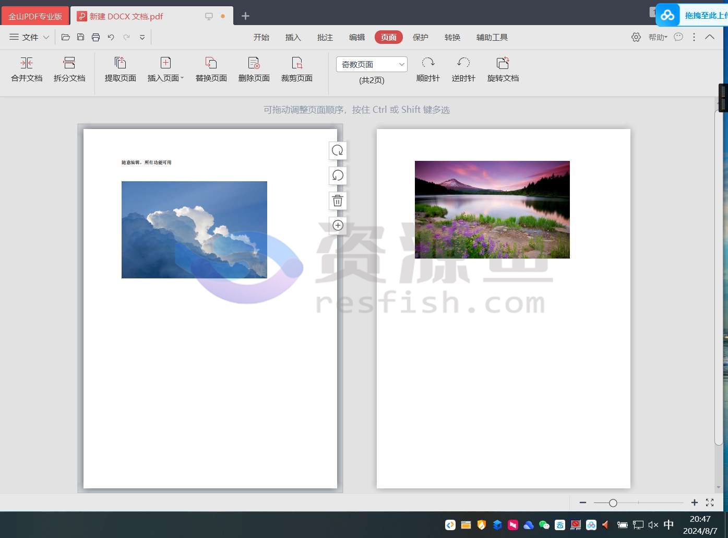Image resolution: width=728 pixels, height=538 pixels.
Task: Open the 文件 file menu
Action: click(29, 37)
